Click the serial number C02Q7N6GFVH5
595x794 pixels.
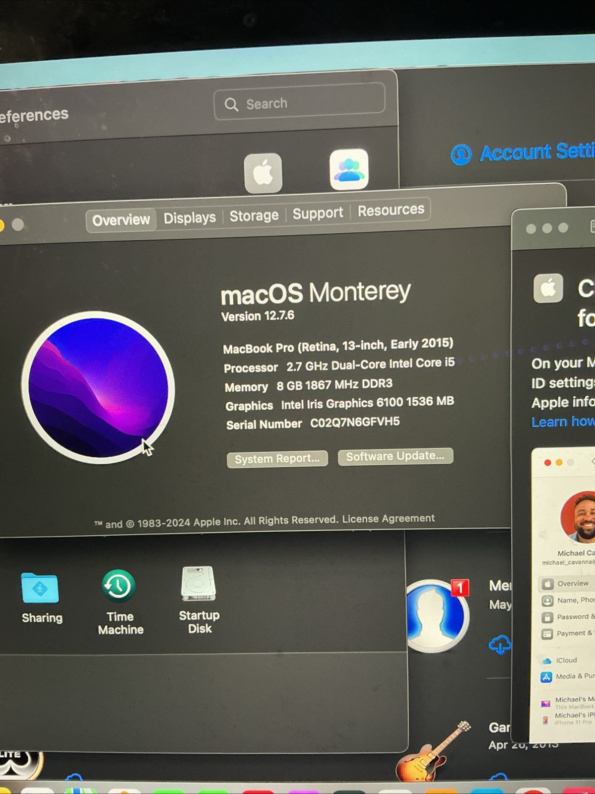pos(355,422)
